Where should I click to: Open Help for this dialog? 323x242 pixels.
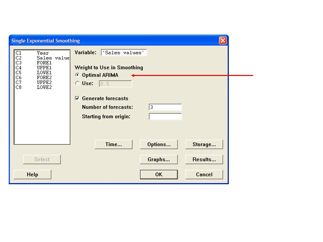(x=32, y=174)
